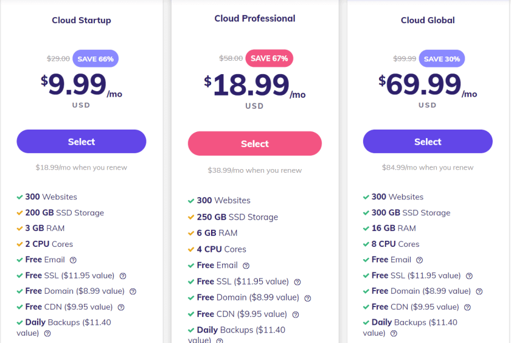The height and width of the screenshot is (343, 511).
Task: Click the SAVE 66% badge on Cloud Startup
Action: (x=96, y=58)
